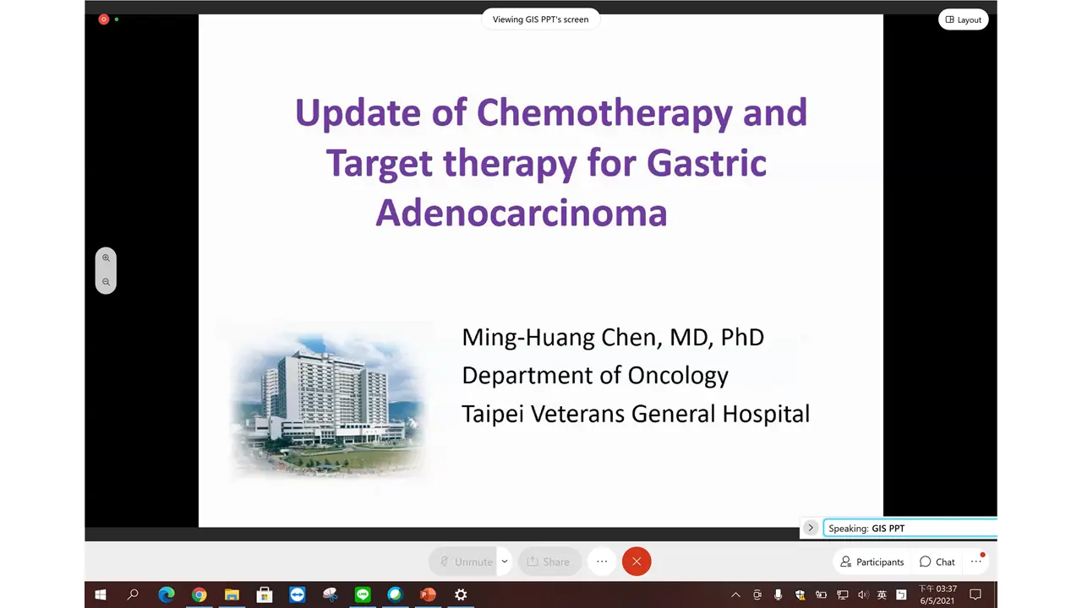Open the center more options menu
Viewport: 1082px width, 608px height.
pos(602,562)
